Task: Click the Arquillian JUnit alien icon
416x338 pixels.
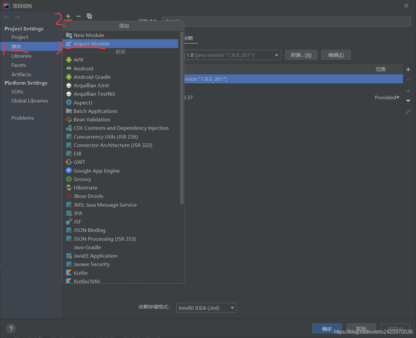Action: (69, 85)
